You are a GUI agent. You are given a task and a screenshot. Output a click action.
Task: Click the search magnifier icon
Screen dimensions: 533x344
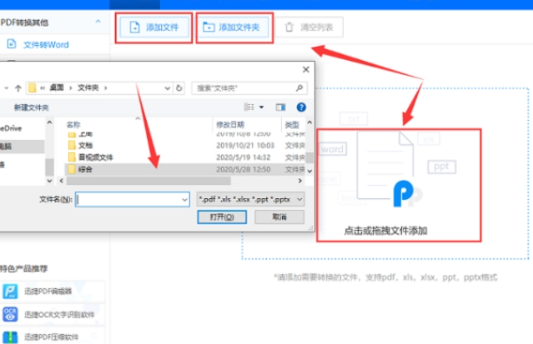tap(299, 88)
